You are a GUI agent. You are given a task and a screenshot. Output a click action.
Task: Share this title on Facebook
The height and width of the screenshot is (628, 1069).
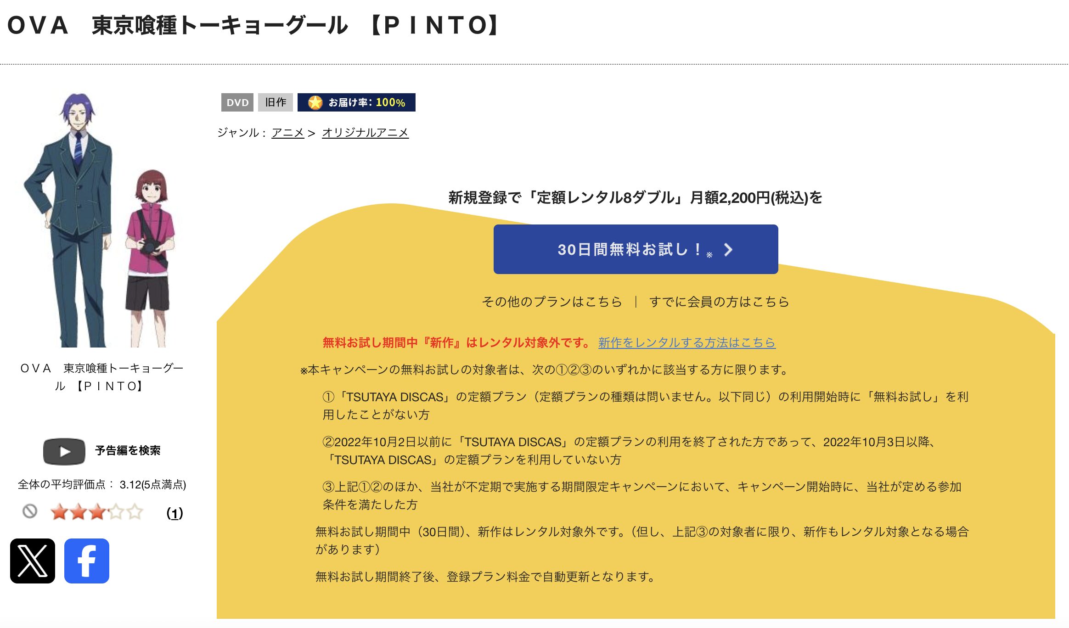(x=87, y=561)
